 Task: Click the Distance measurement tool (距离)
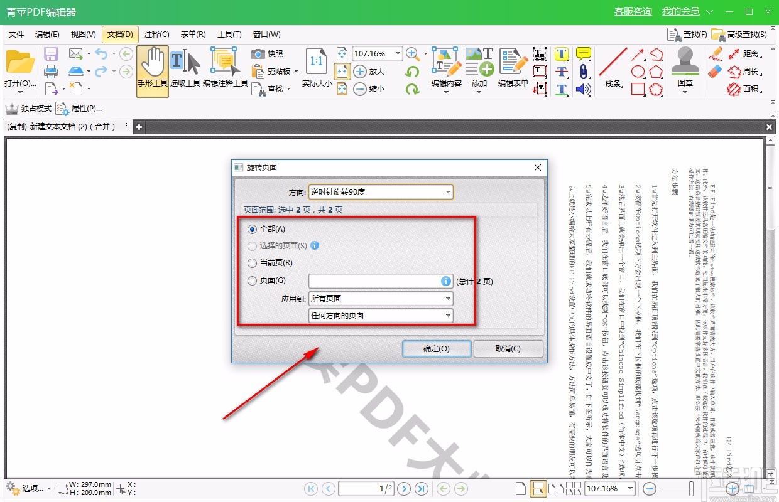[x=744, y=54]
